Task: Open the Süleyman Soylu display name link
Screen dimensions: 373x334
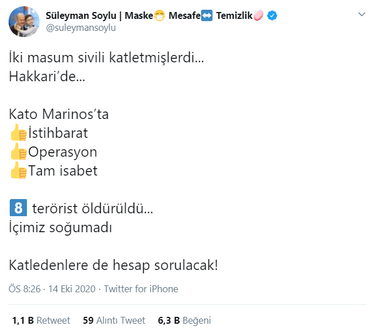Action: pyautogui.click(x=99, y=15)
